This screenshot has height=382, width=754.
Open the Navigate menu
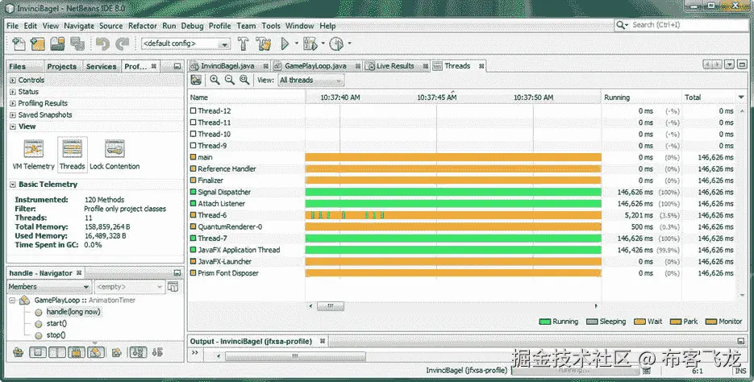click(x=79, y=26)
